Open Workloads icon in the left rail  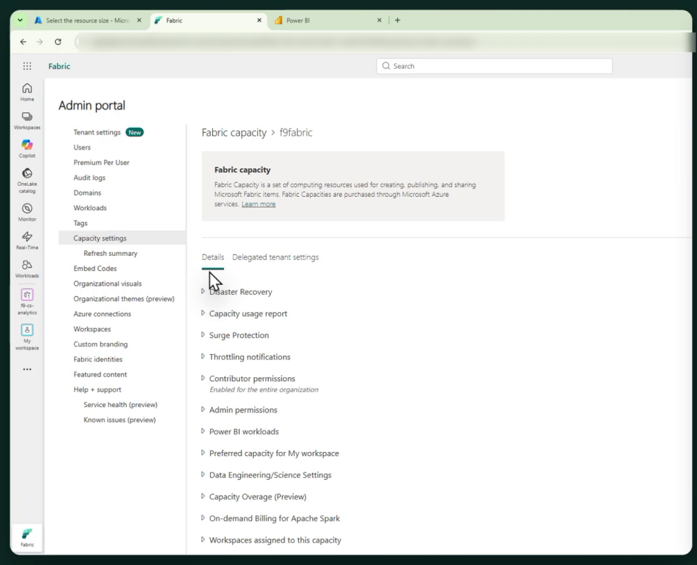[27, 269]
